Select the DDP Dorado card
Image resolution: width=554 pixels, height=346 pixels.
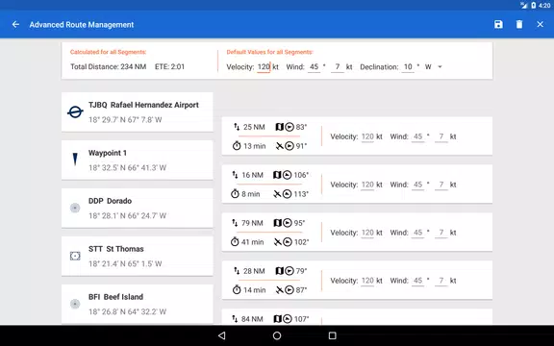[x=138, y=208]
